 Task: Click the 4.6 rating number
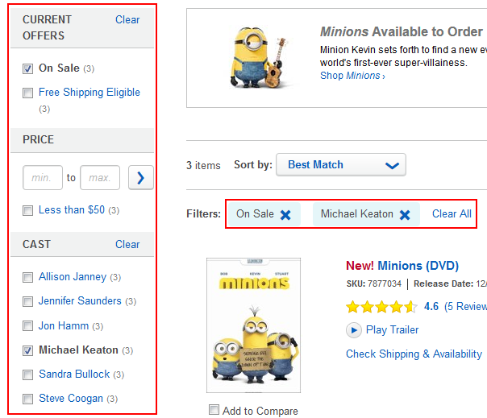point(431,307)
